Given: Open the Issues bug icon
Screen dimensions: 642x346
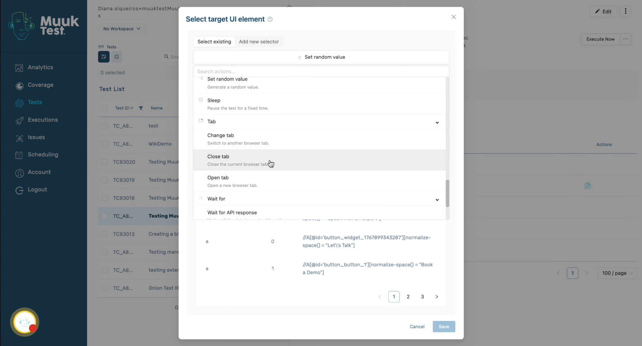Looking at the screenshot, I should point(19,138).
